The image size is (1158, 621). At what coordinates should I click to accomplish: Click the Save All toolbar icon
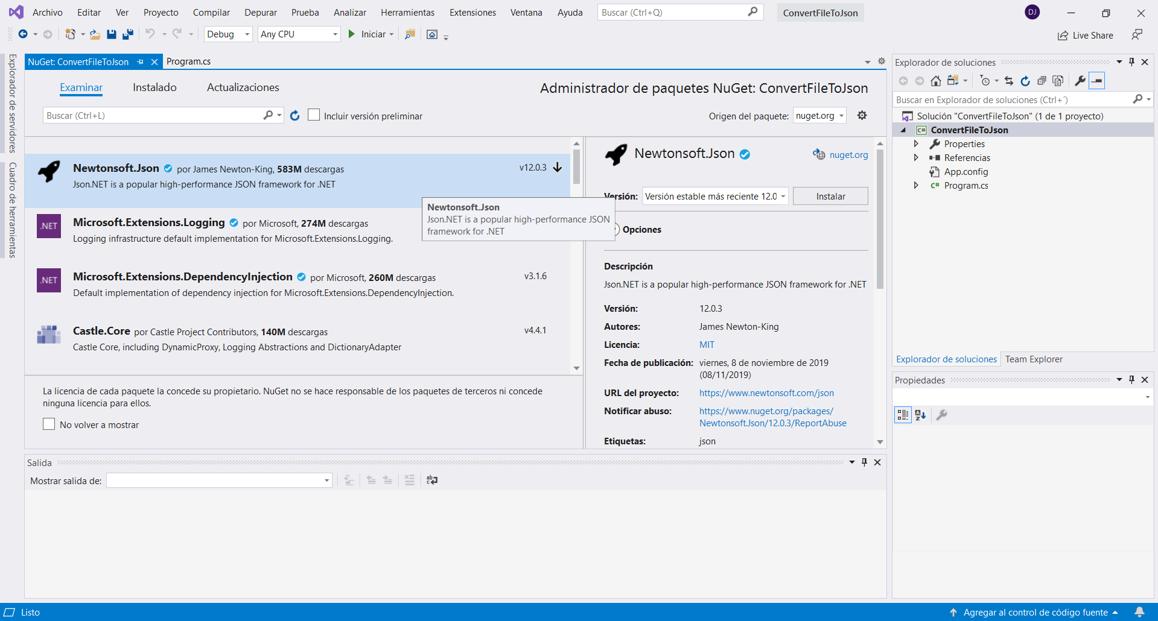[x=127, y=34]
